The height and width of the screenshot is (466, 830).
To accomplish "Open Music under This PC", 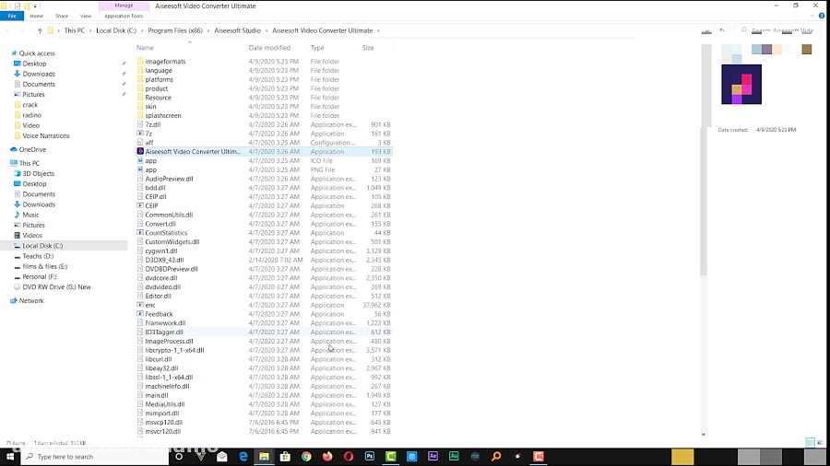I will click(30, 215).
